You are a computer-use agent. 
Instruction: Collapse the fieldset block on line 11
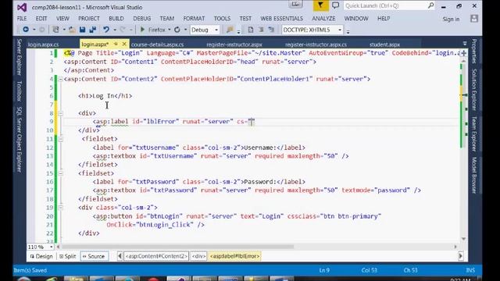click(61, 139)
